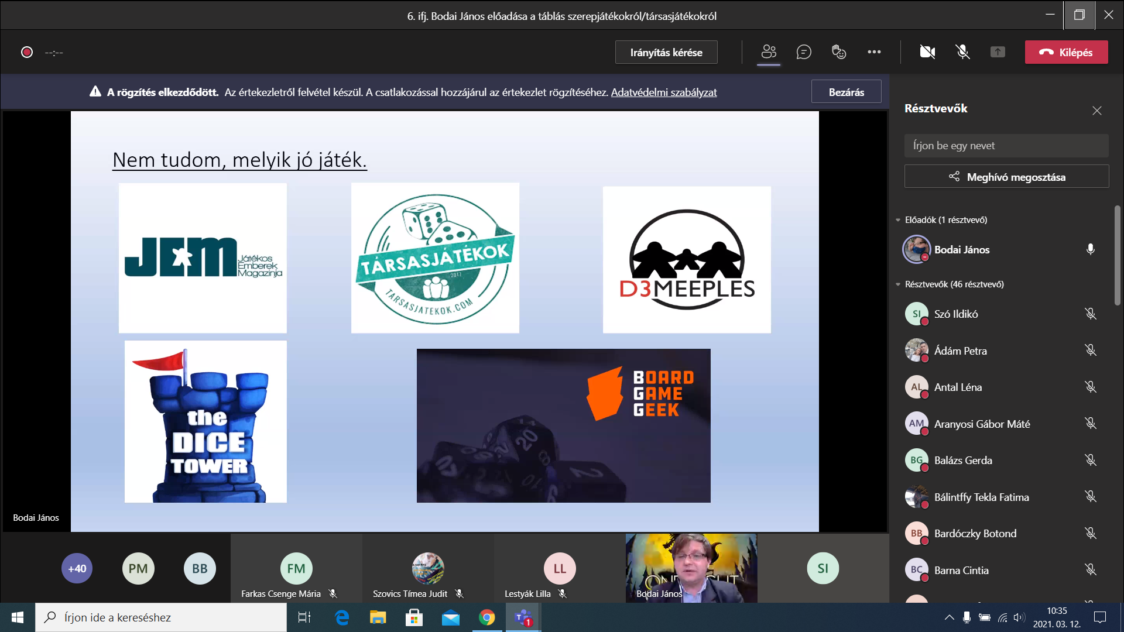Click the Board Game Geek image on slide
1124x632 pixels.
563,425
